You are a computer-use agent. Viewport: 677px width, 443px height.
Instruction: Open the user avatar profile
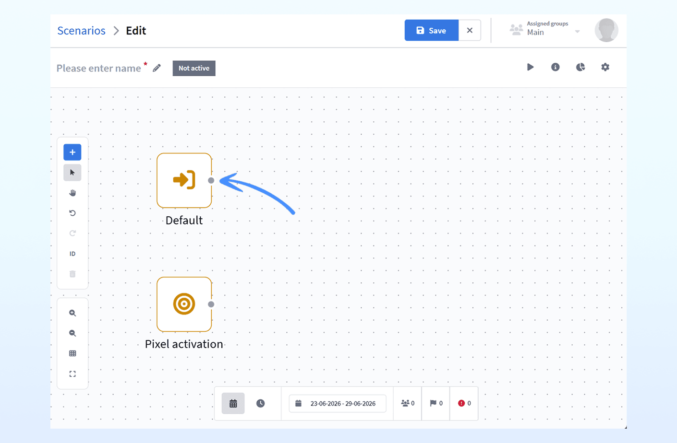[606, 30]
